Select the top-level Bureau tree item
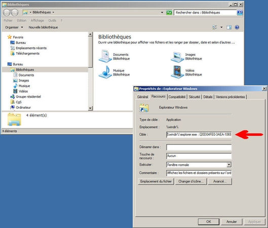The image size is (268, 228). [18, 64]
